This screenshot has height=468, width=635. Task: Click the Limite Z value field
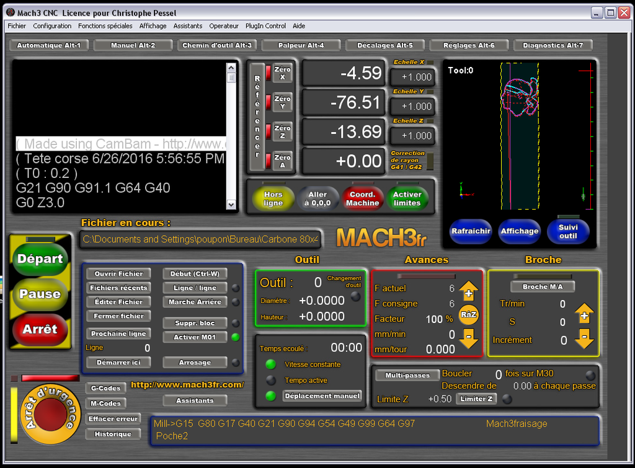pos(440,399)
